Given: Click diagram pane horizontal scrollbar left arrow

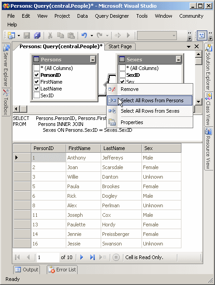Looking at the screenshot, I should (16, 109).
